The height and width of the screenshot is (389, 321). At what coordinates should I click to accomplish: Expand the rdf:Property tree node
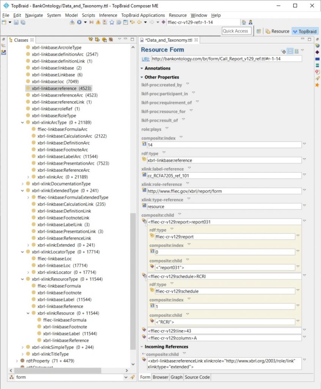tap(17, 361)
